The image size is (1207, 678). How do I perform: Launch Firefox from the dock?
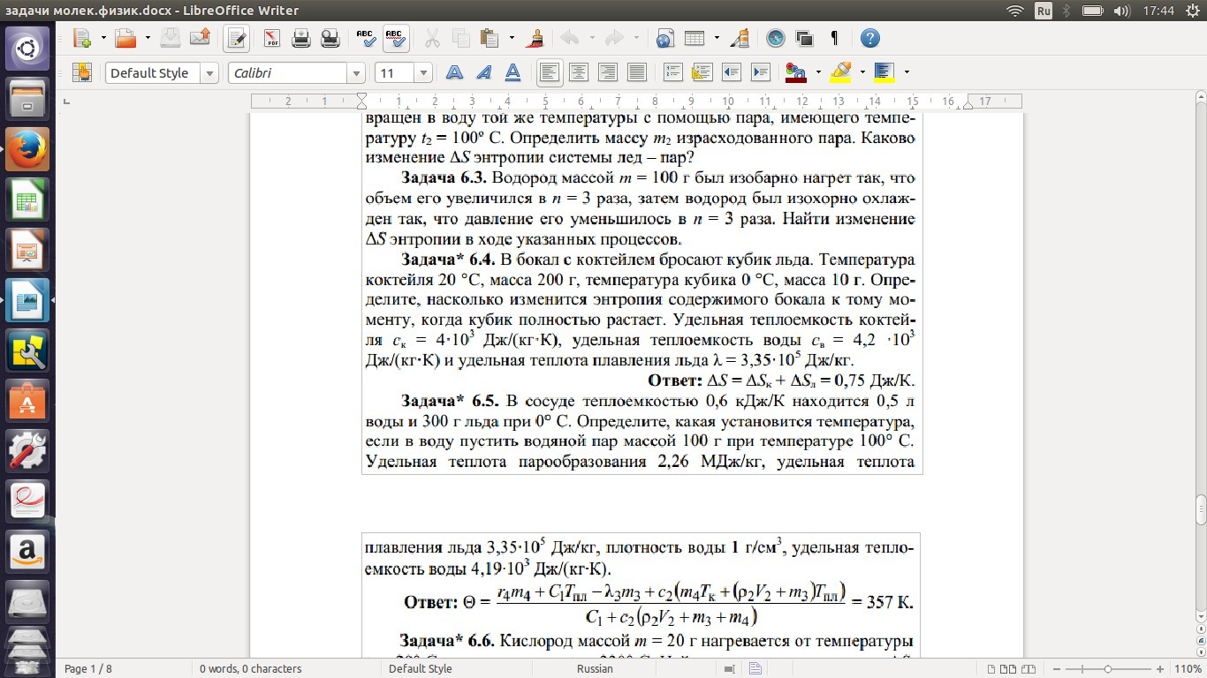(x=27, y=149)
